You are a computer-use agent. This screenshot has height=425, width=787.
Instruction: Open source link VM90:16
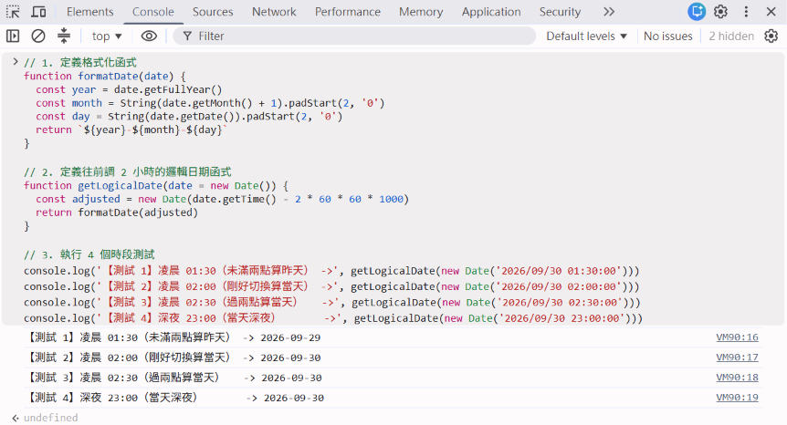737,337
